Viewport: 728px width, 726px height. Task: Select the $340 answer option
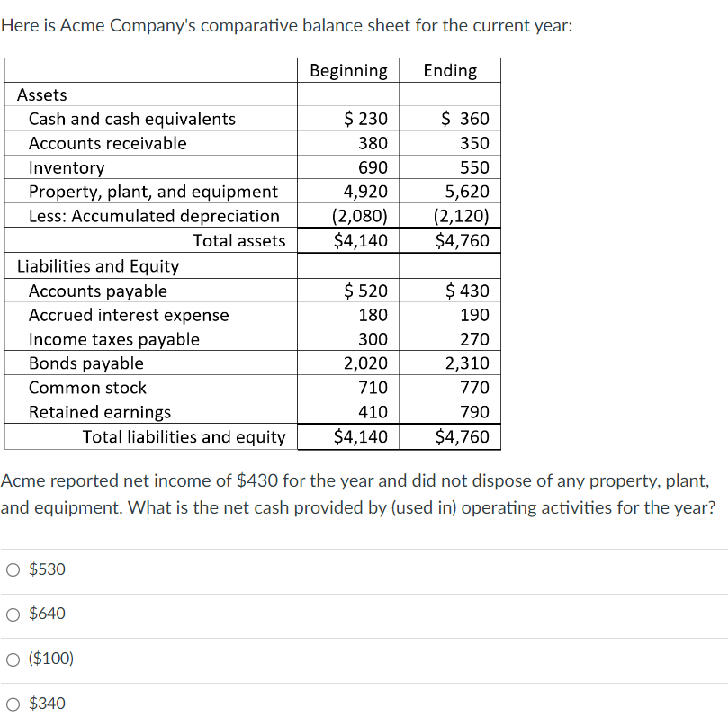(x=13, y=704)
